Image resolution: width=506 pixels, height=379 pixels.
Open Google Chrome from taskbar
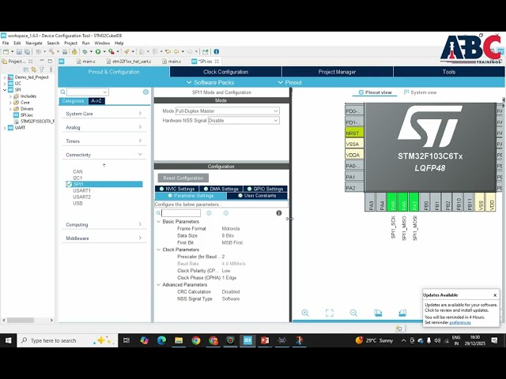196,340
